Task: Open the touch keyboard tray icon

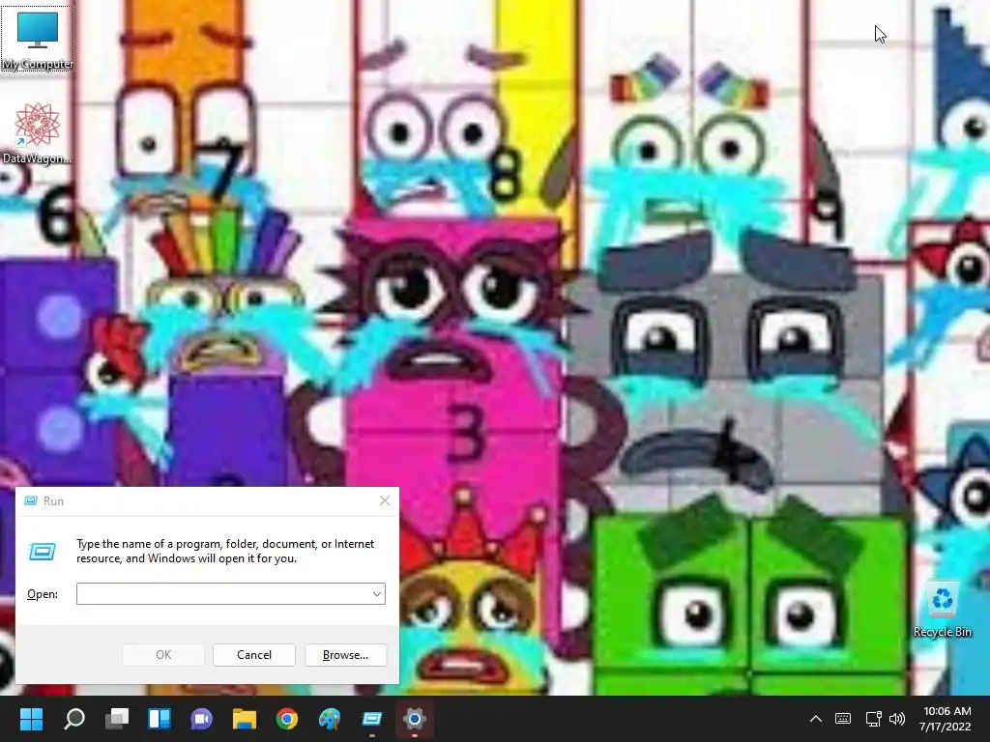Action: [843, 719]
